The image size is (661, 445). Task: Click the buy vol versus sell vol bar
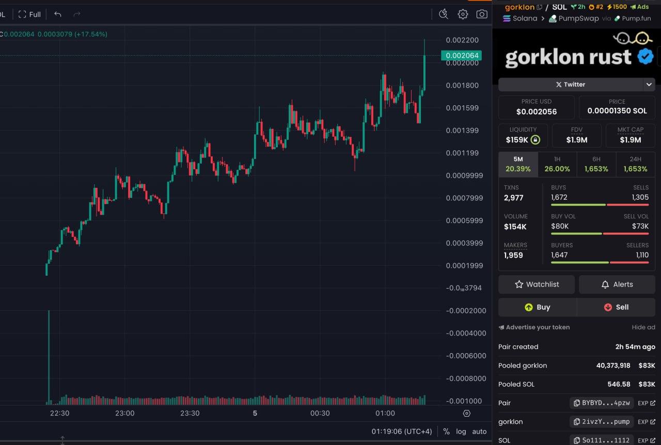(600, 234)
